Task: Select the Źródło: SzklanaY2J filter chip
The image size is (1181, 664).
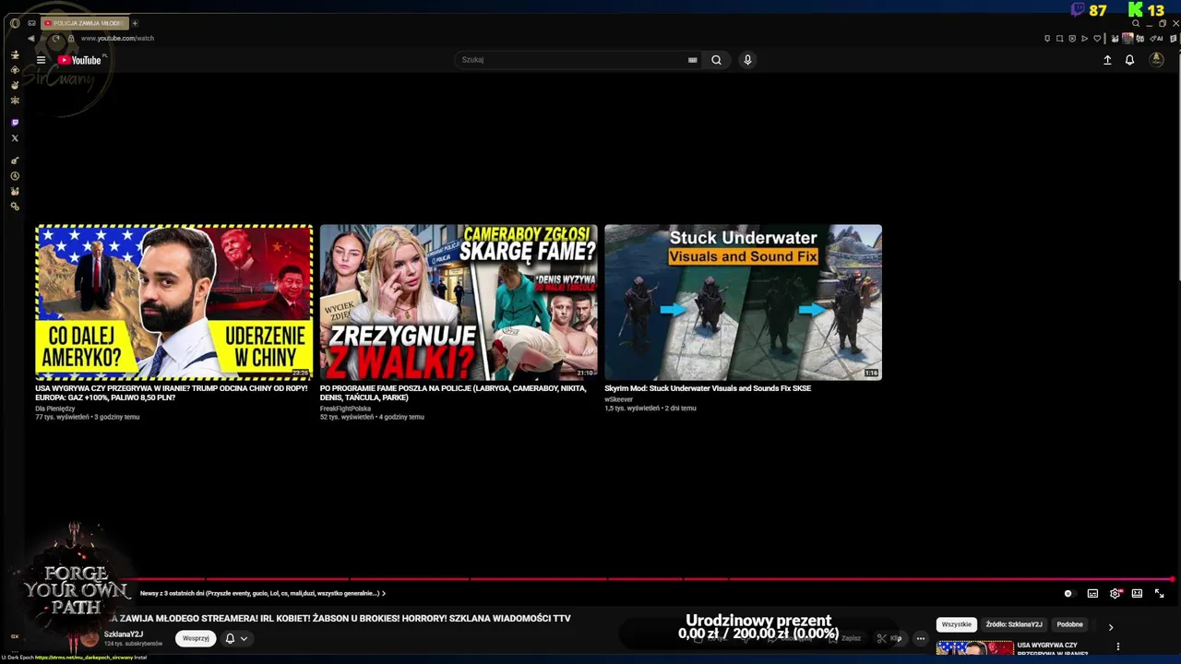Action: coord(1014,624)
